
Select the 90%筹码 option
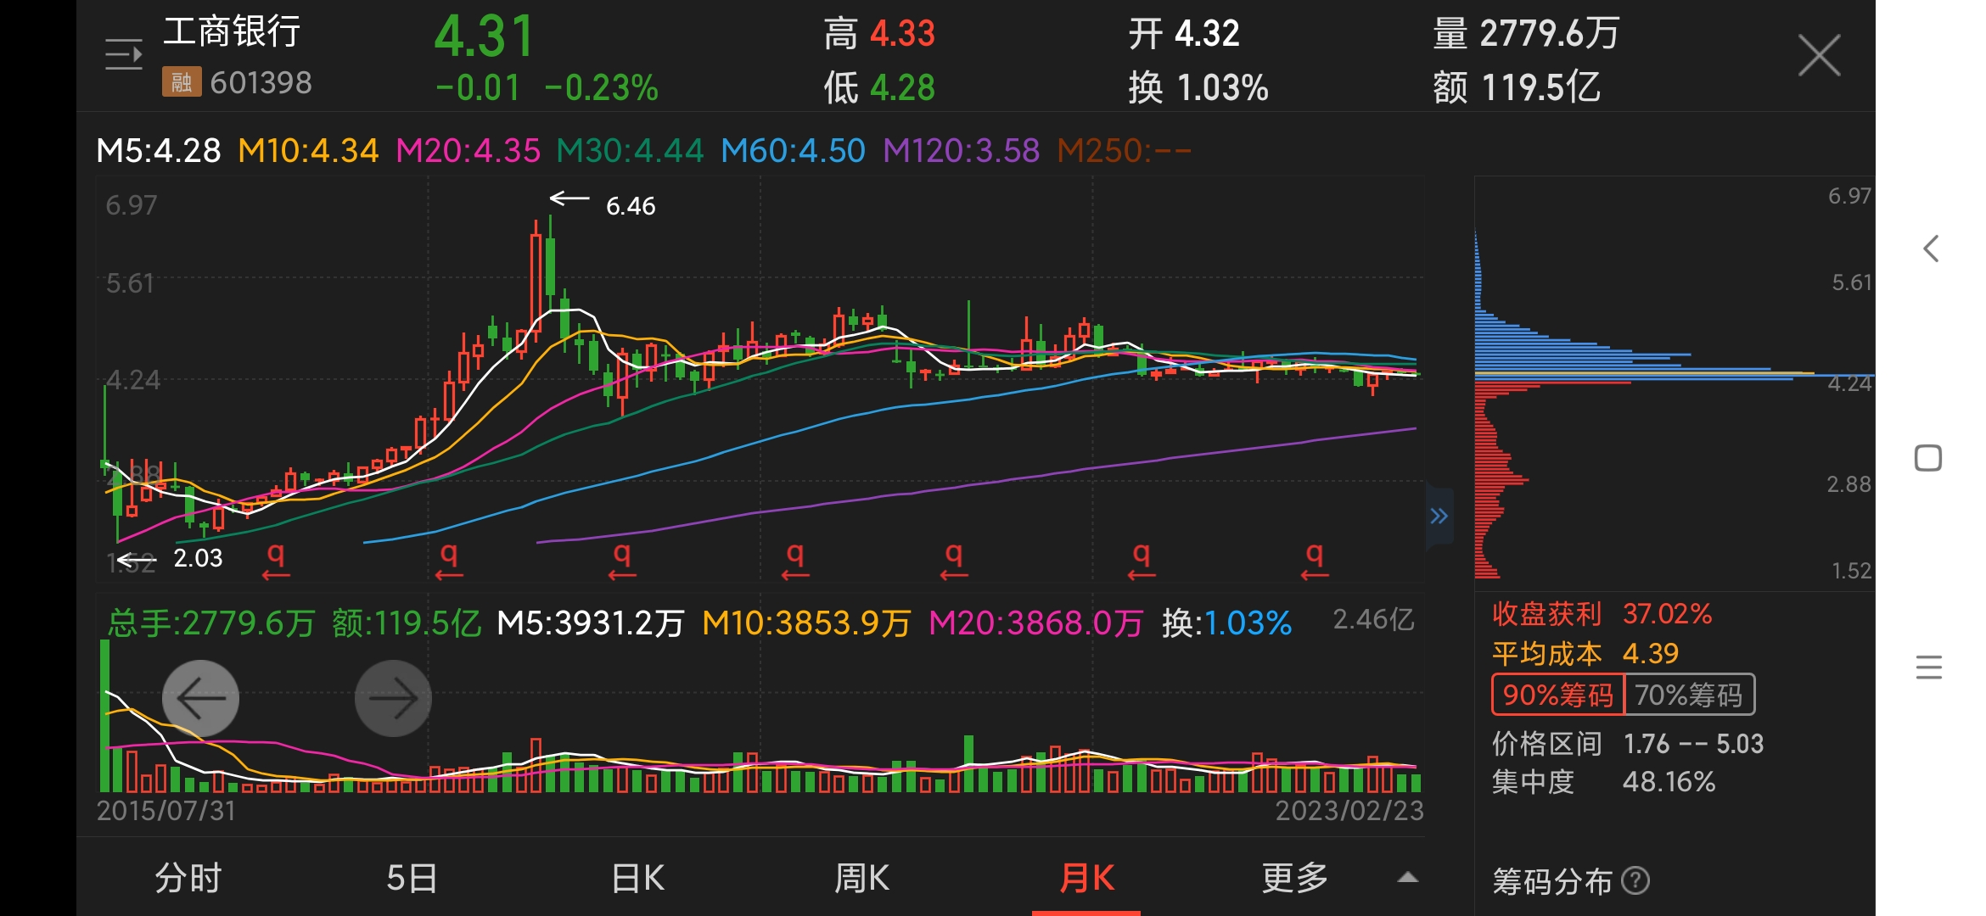(x=1557, y=695)
